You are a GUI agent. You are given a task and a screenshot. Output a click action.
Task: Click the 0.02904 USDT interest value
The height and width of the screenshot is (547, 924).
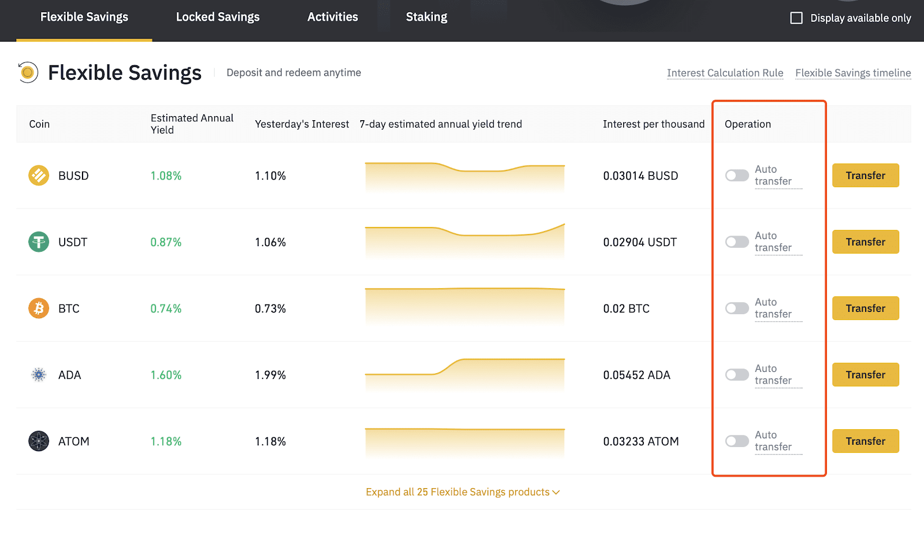pos(640,242)
